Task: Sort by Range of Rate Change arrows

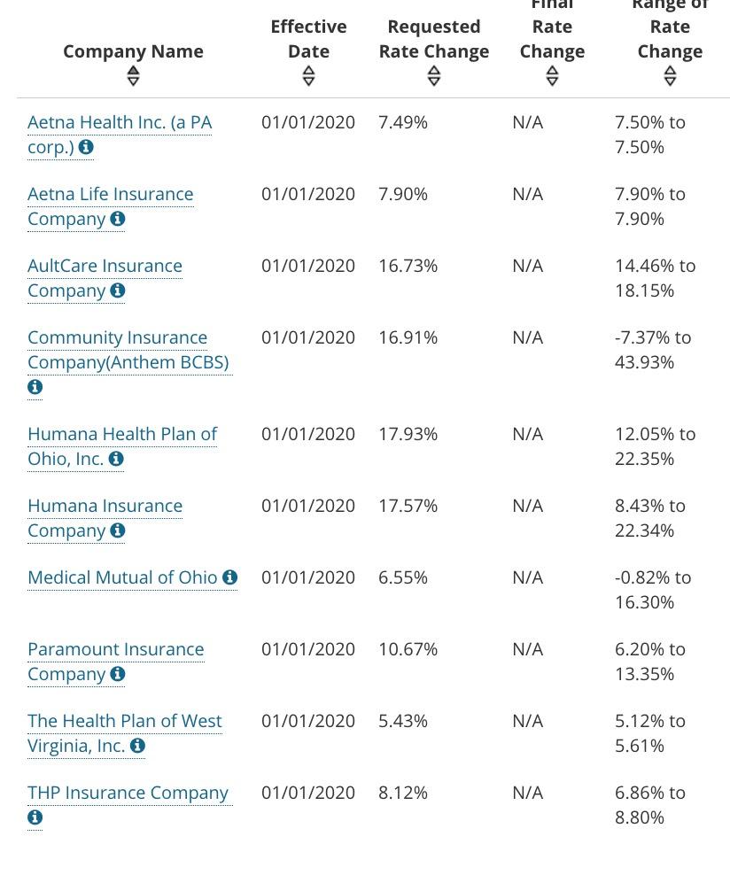Action: (670, 76)
